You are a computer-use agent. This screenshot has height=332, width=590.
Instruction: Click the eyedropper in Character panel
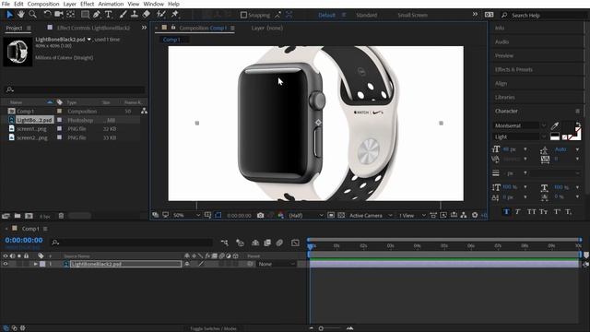(x=555, y=125)
